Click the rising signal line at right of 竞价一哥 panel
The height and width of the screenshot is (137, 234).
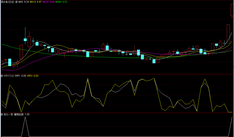coord(230,127)
